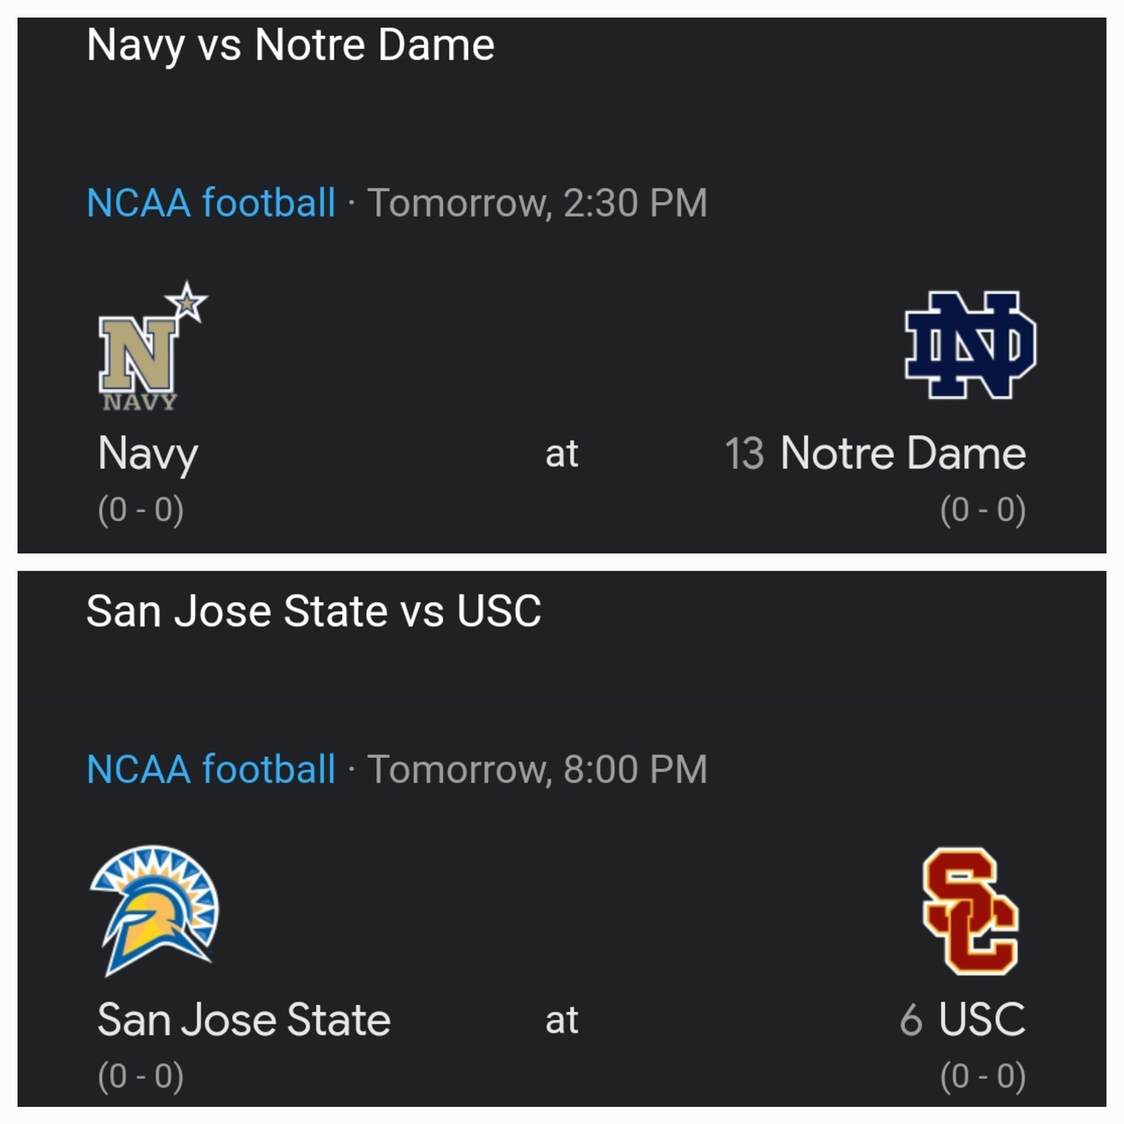Select the San Jose State vs USC heading
The image size is (1124, 1124).
click(313, 611)
